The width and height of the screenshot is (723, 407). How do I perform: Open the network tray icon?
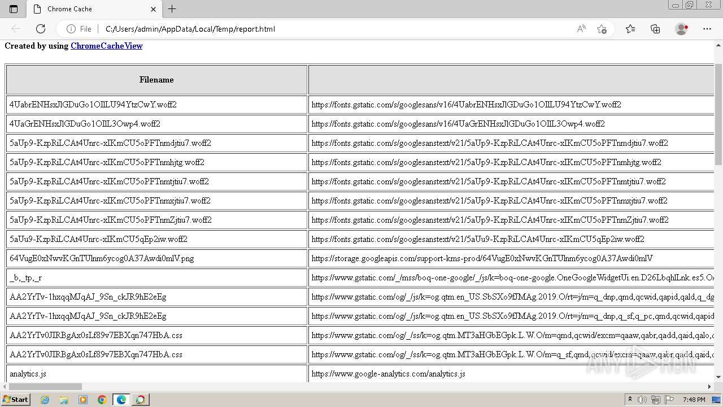pyautogui.click(x=656, y=400)
